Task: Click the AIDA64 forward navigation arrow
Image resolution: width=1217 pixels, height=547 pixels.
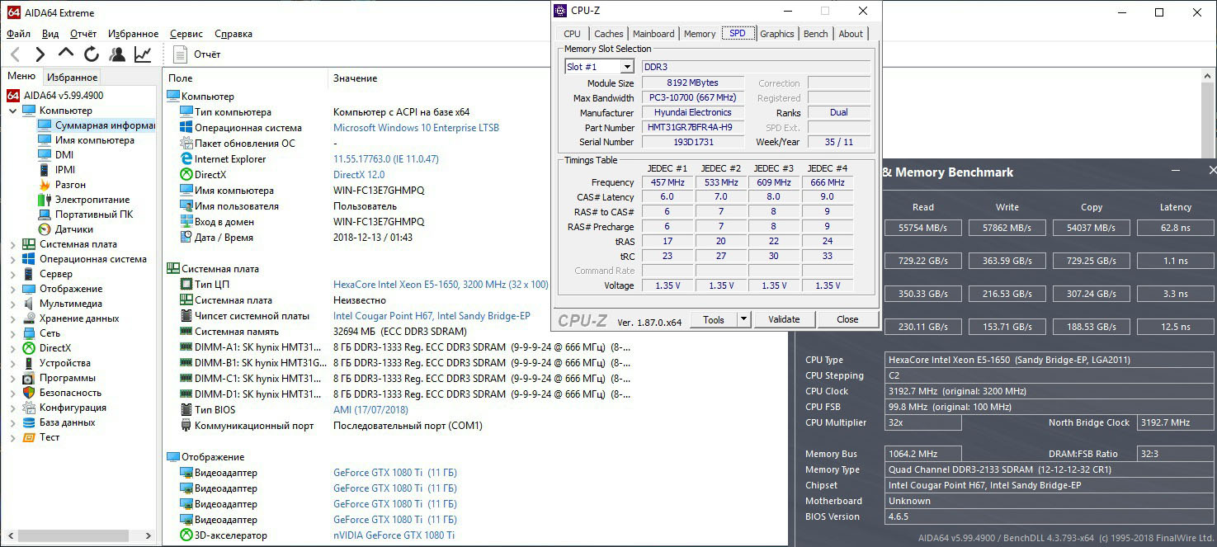Action: 40,54
